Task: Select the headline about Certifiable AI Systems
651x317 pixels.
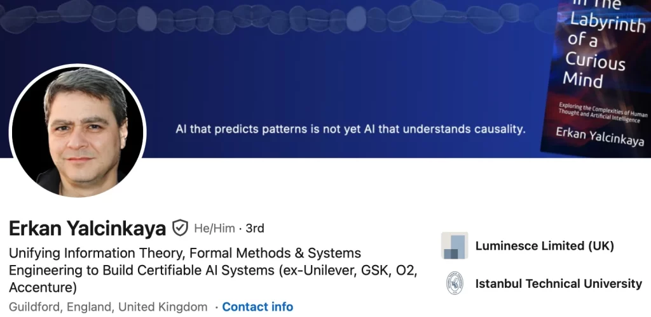Action: [213, 270]
